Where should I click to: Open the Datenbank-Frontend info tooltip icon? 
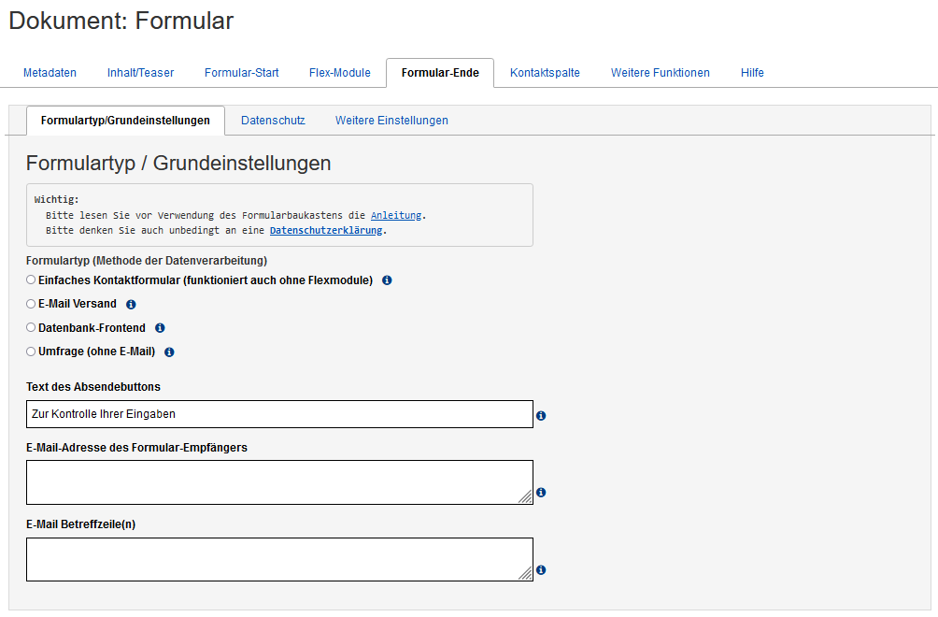pos(159,327)
